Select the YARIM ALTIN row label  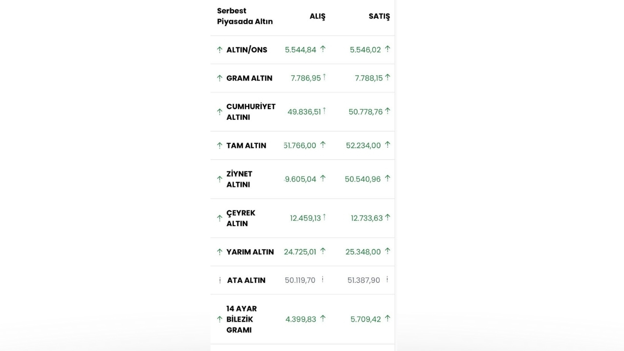(250, 252)
